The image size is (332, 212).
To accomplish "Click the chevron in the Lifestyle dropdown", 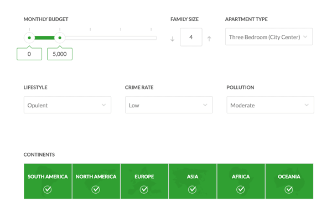I will click(104, 105).
